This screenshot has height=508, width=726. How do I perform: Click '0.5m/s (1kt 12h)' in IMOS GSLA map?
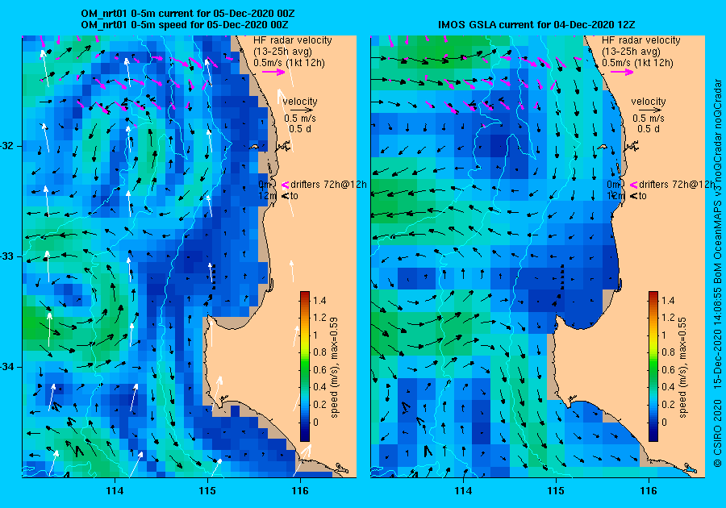point(637,63)
